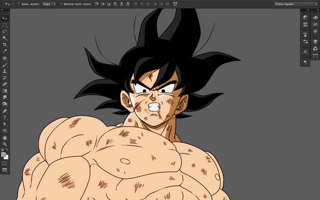Select the Rectangular Marquee tool
The height and width of the screenshot is (200, 320).
(5, 25)
